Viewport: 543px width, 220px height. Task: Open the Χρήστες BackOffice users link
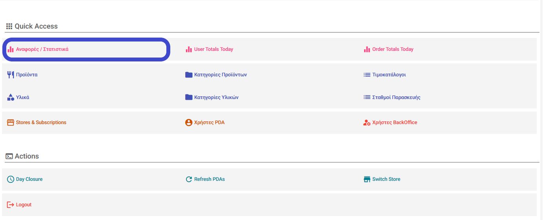[x=395, y=123]
